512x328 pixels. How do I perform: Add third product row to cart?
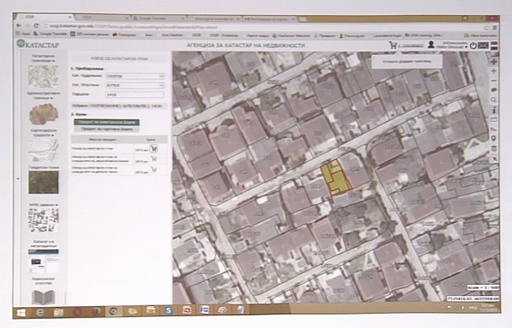[x=153, y=169]
